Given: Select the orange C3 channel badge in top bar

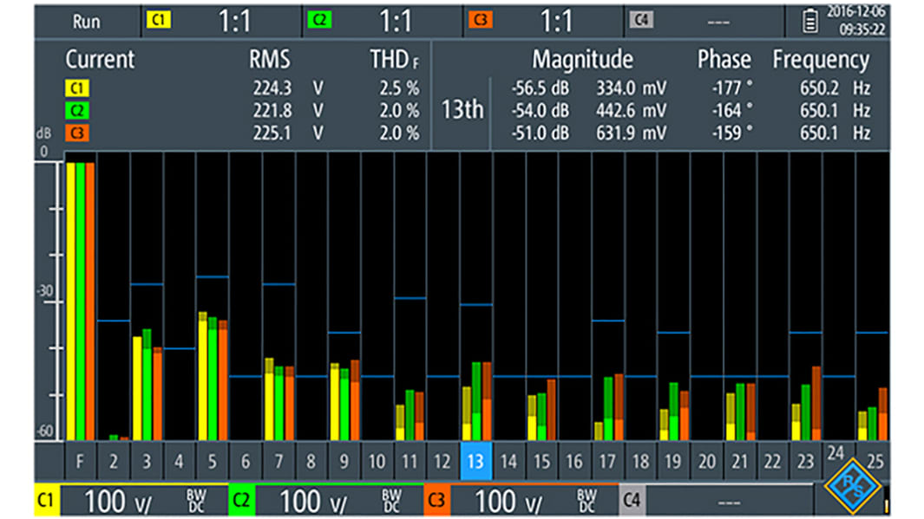Looking at the screenshot, I should click(481, 21).
